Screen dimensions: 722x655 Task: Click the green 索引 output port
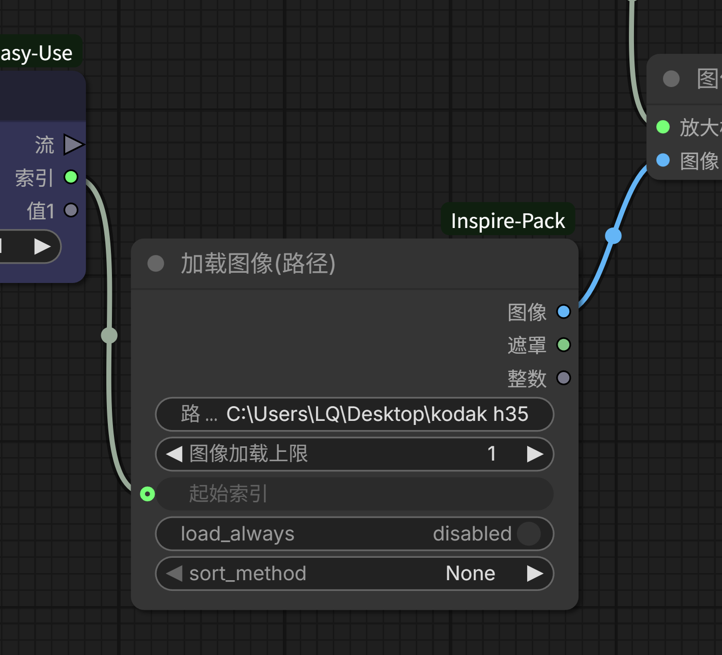[x=71, y=177]
